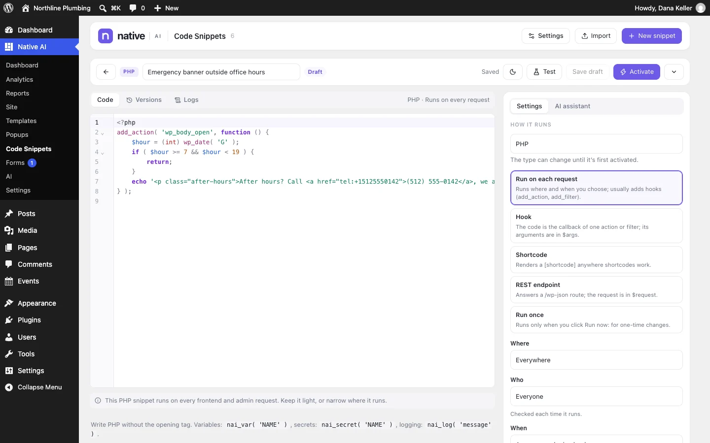Click the Posts pin icon
This screenshot has height=443, width=710.
[x=9, y=214]
